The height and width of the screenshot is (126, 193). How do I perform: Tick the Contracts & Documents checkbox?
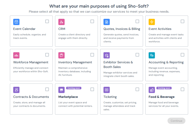[47, 89]
